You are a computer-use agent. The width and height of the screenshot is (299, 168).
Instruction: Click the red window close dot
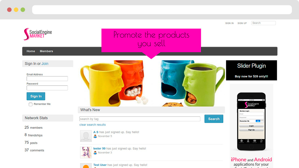coord(9,10)
